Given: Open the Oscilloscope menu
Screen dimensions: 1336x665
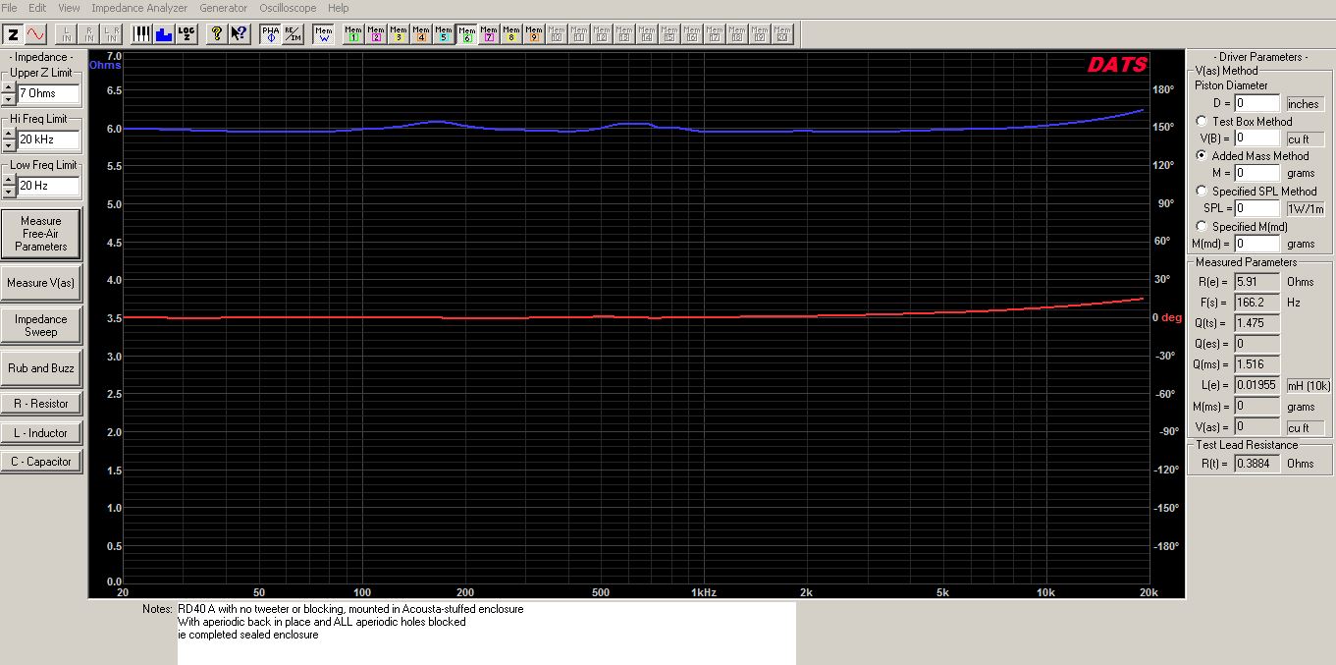Looking at the screenshot, I should click(x=288, y=8).
